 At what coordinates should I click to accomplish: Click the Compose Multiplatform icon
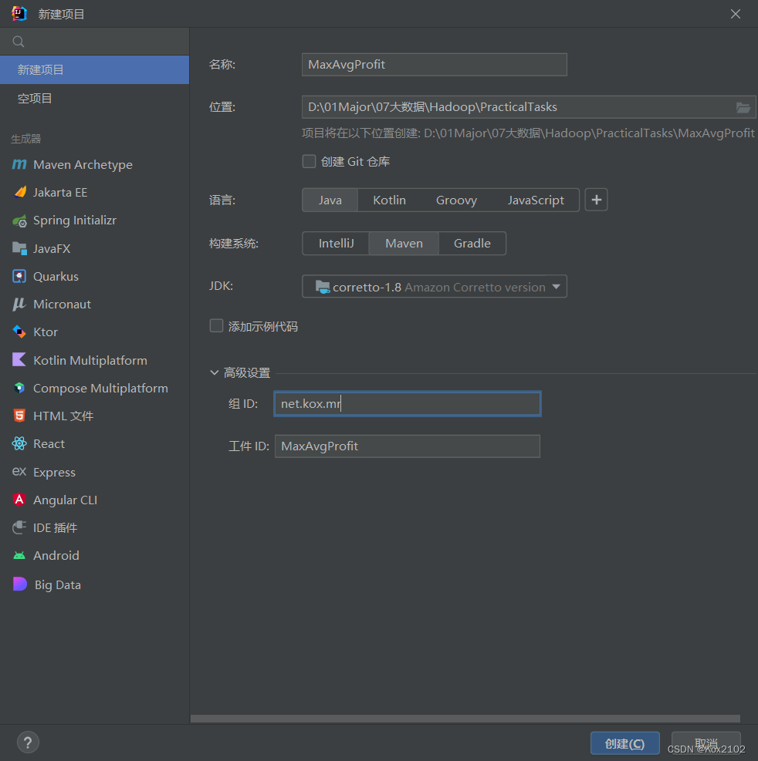click(19, 388)
